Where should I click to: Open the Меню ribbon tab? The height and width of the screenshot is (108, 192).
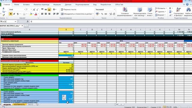coord(16,4)
